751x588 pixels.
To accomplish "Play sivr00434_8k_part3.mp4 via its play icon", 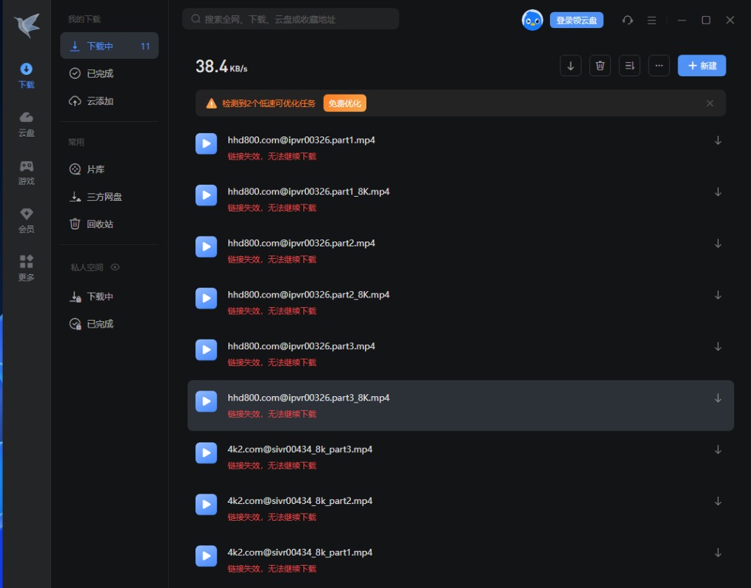I will [x=207, y=453].
